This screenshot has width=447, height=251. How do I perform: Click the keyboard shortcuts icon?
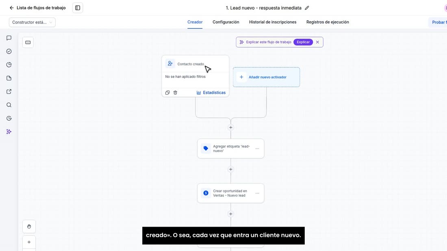coord(28,43)
